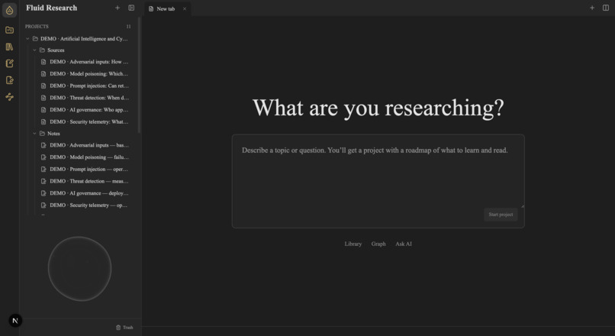Click the folder icon beside Notes
The width and height of the screenshot is (615, 336).
point(42,134)
